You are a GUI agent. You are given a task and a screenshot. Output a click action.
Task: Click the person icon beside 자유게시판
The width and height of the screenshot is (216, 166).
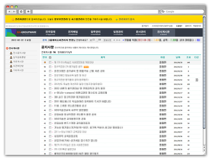[x=11, y=62]
